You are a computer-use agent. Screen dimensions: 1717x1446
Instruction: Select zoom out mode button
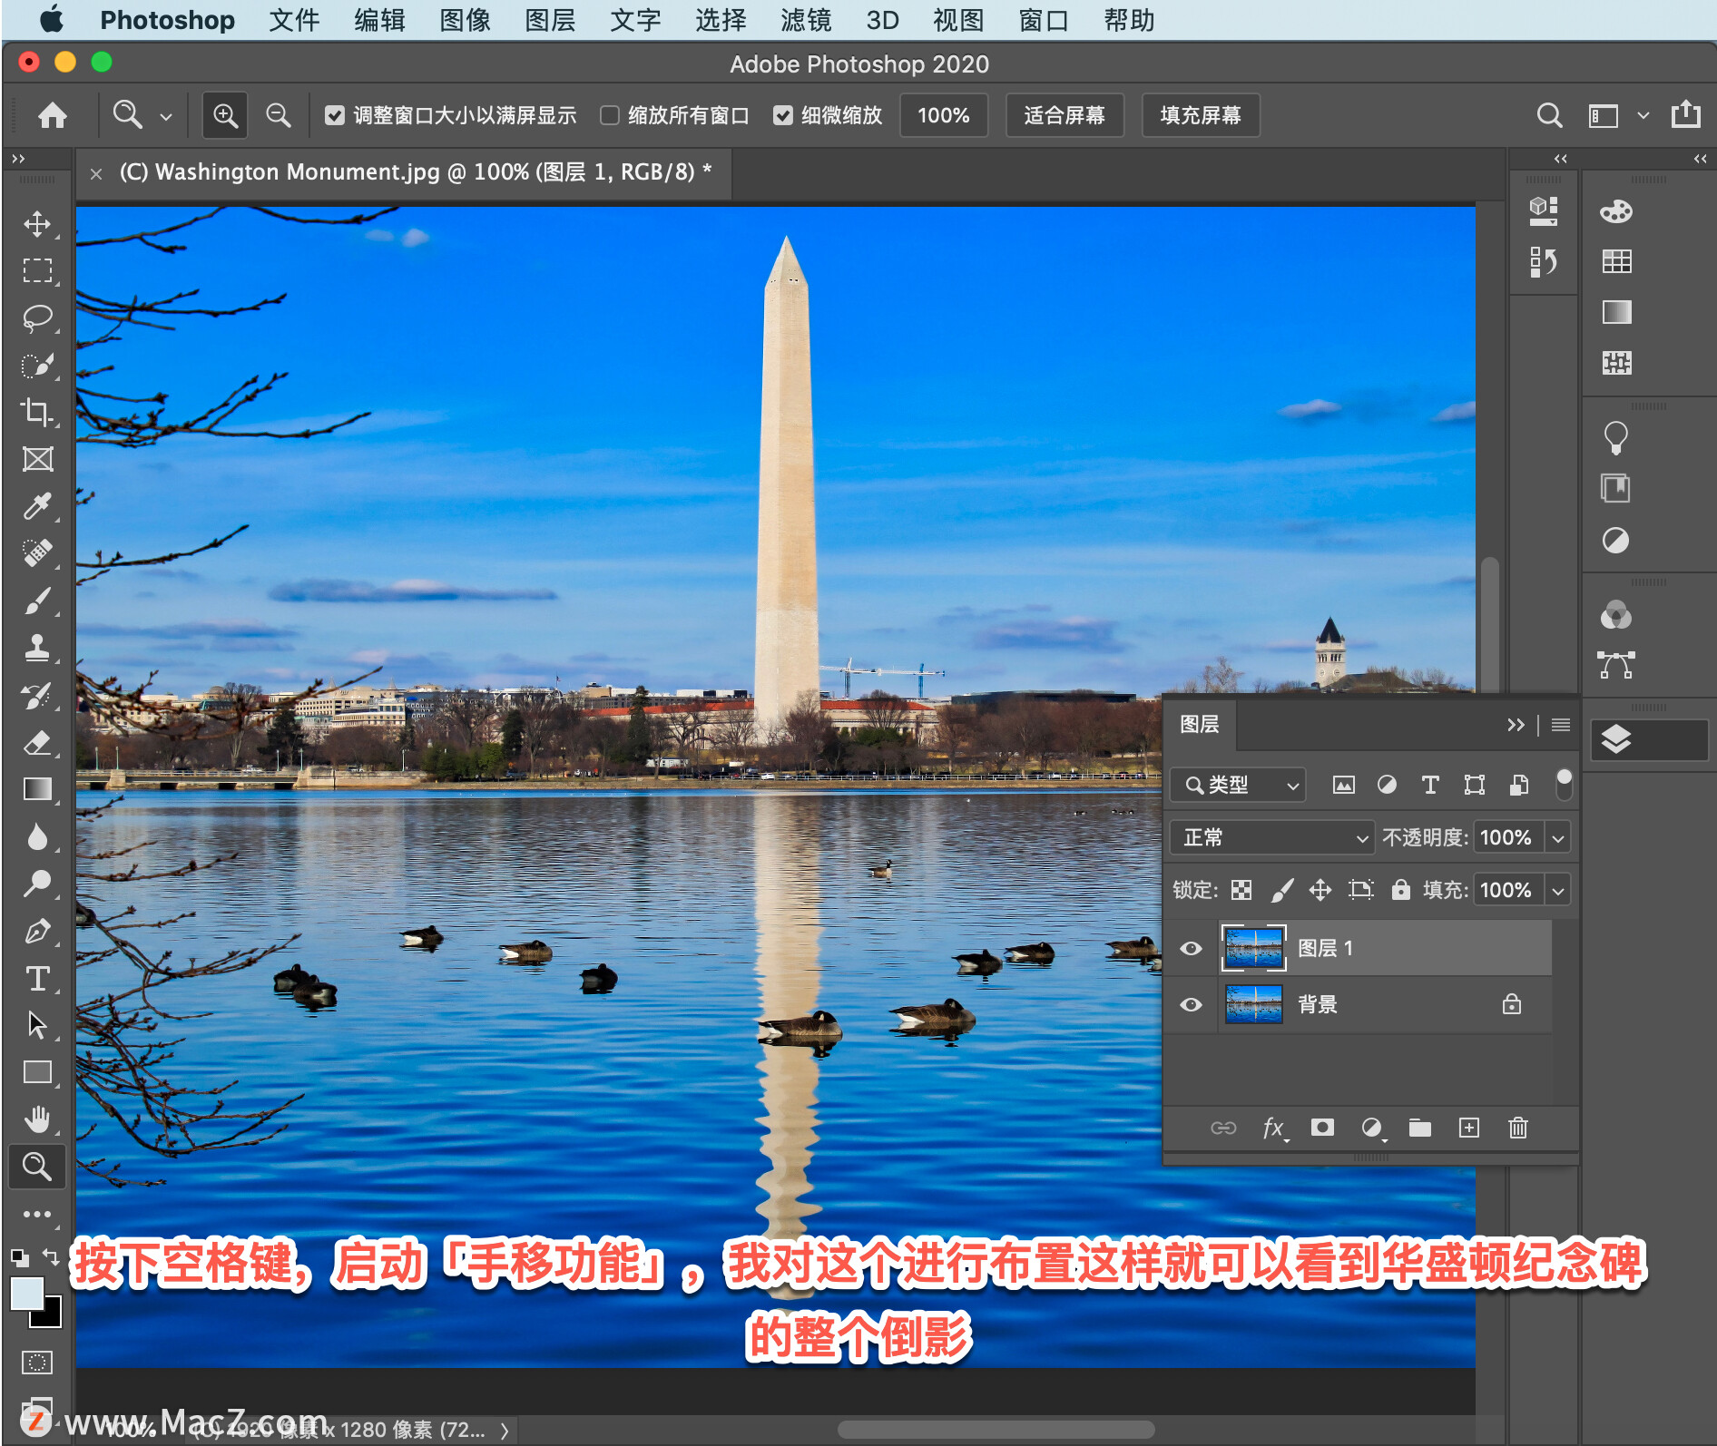pos(278,115)
